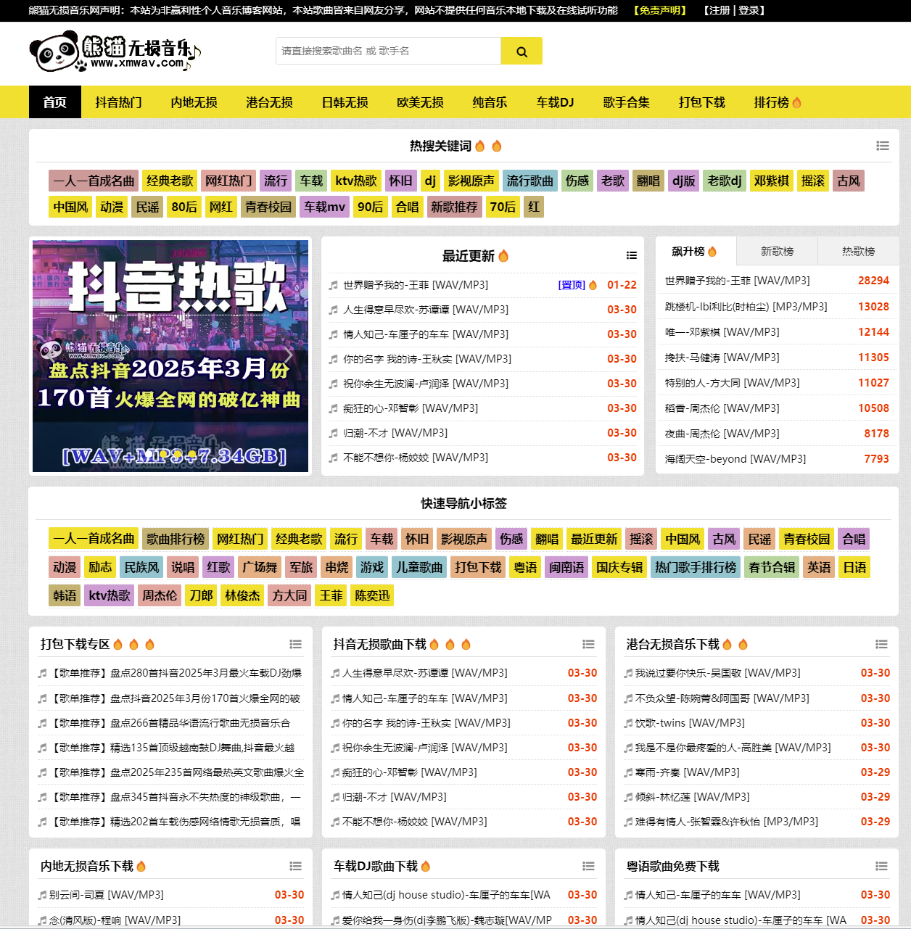Click flame icon next to 飙升榜 tab
This screenshot has width=911, height=929.
[712, 251]
